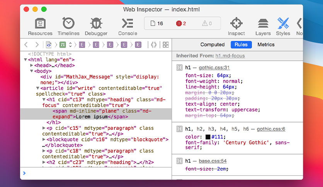The width and height of the screenshot is (323, 187).
Task: Open the h1.md-focus inherited link
Action: click(x=230, y=56)
